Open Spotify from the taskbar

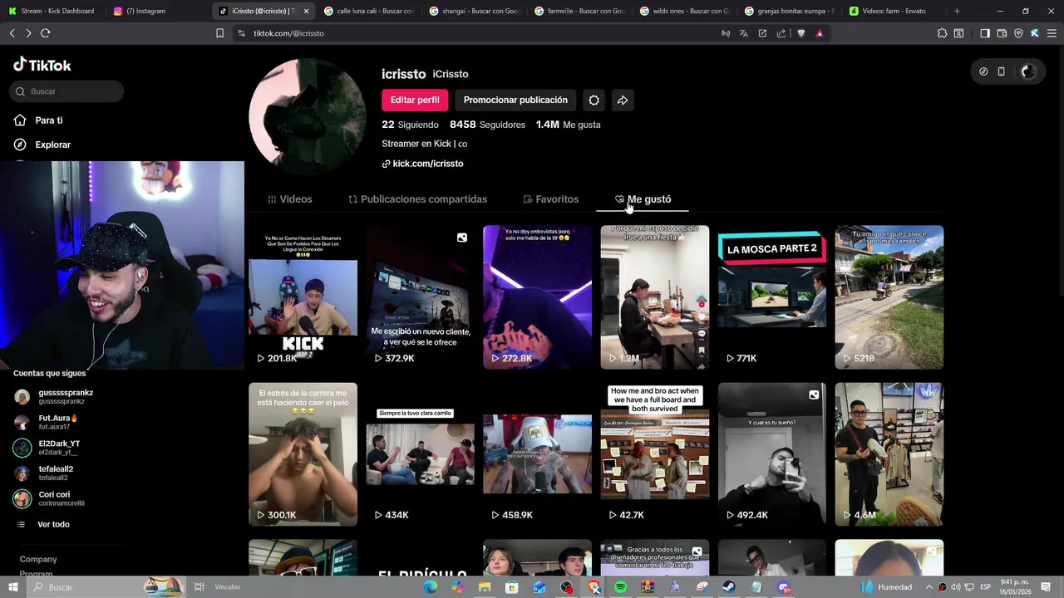pyautogui.click(x=621, y=587)
